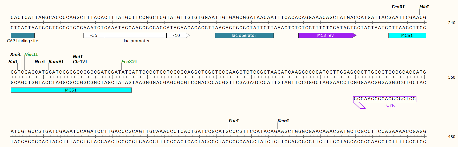This screenshot has width=458, height=147.
Task: Select the NotI restriction enzyme label
Action: (78, 57)
